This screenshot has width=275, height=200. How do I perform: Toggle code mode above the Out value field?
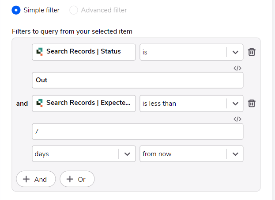pyautogui.click(x=237, y=68)
